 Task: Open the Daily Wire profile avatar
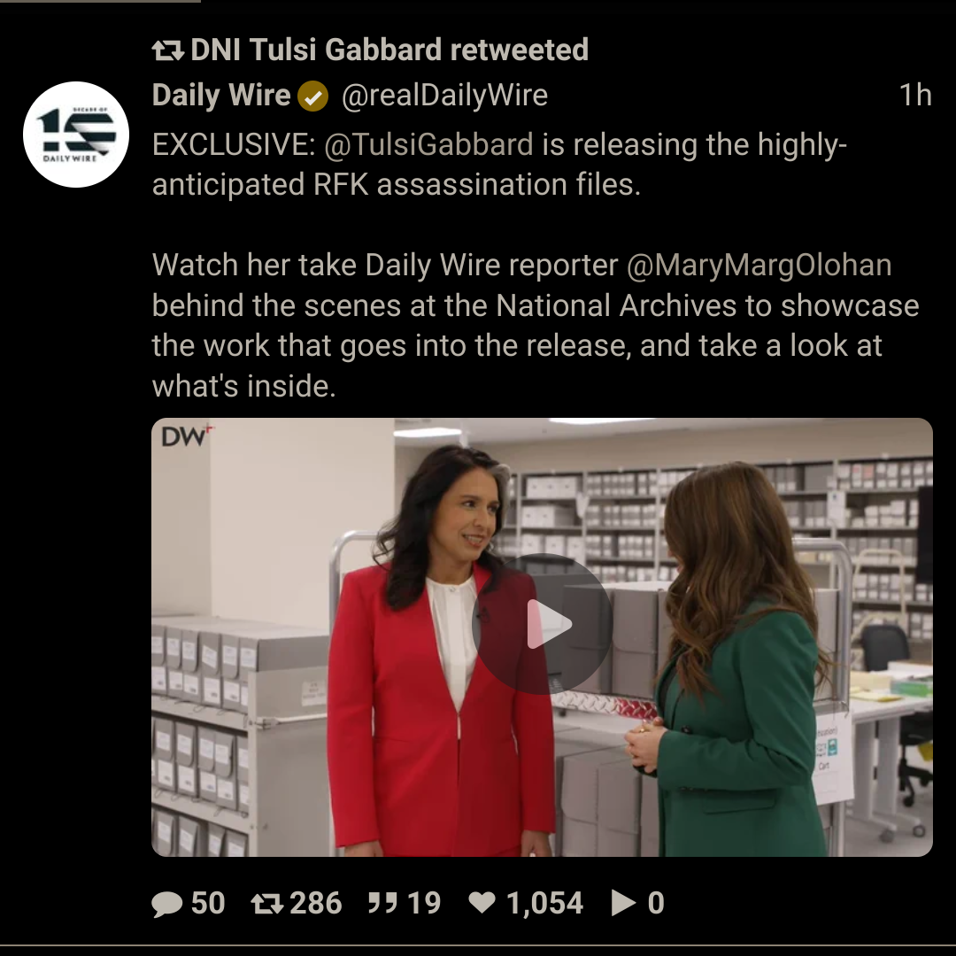coord(76,135)
